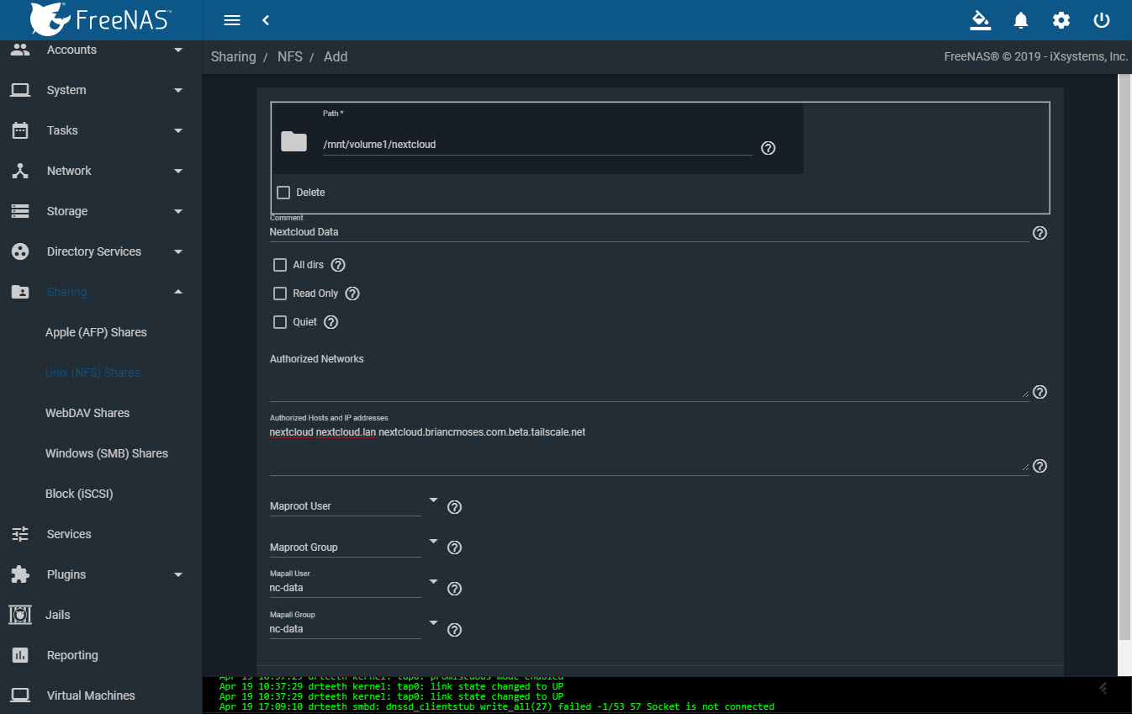Screen dimensions: 1132x714
Task: Show help for Maproot Group
Action: [455, 547]
